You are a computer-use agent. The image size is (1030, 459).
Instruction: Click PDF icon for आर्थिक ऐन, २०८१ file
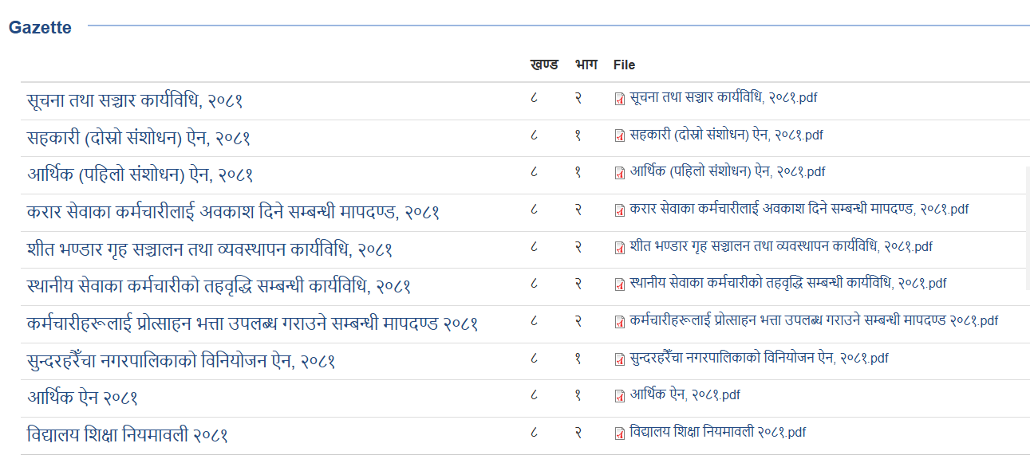[x=619, y=396]
